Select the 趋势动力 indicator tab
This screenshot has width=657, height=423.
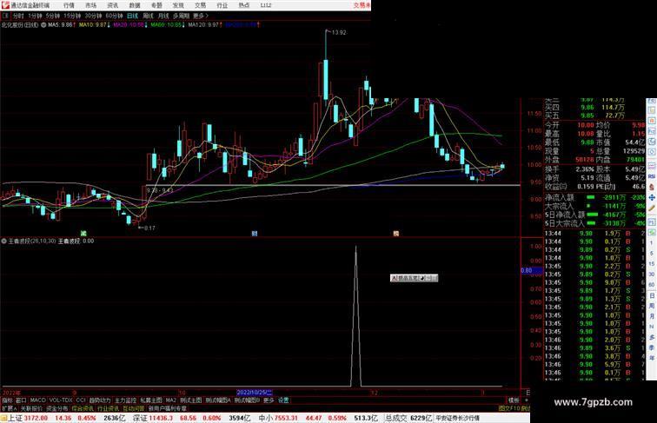click(x=100, y=400)
